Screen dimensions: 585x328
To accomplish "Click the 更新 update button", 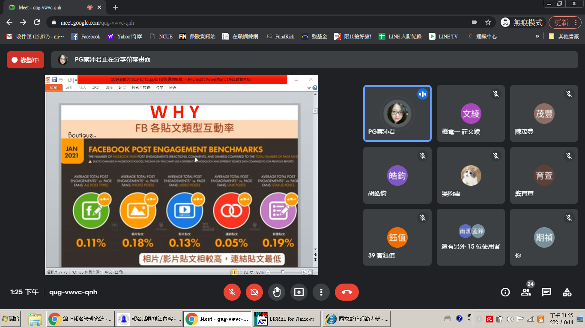I will point(565,22).
